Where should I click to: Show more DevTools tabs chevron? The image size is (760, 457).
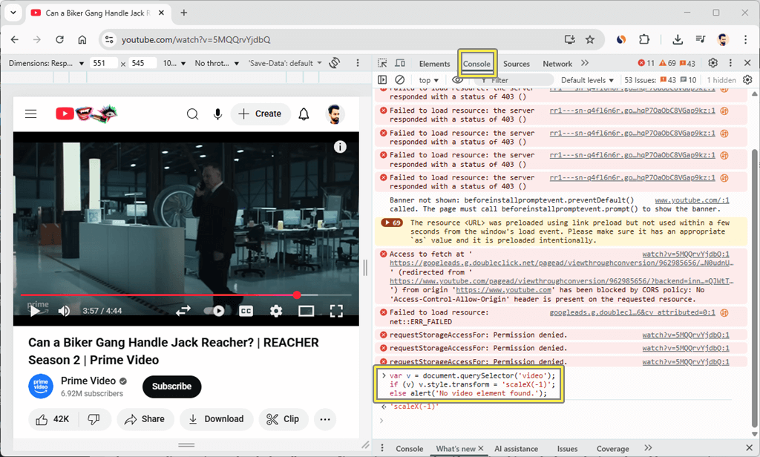585,63
